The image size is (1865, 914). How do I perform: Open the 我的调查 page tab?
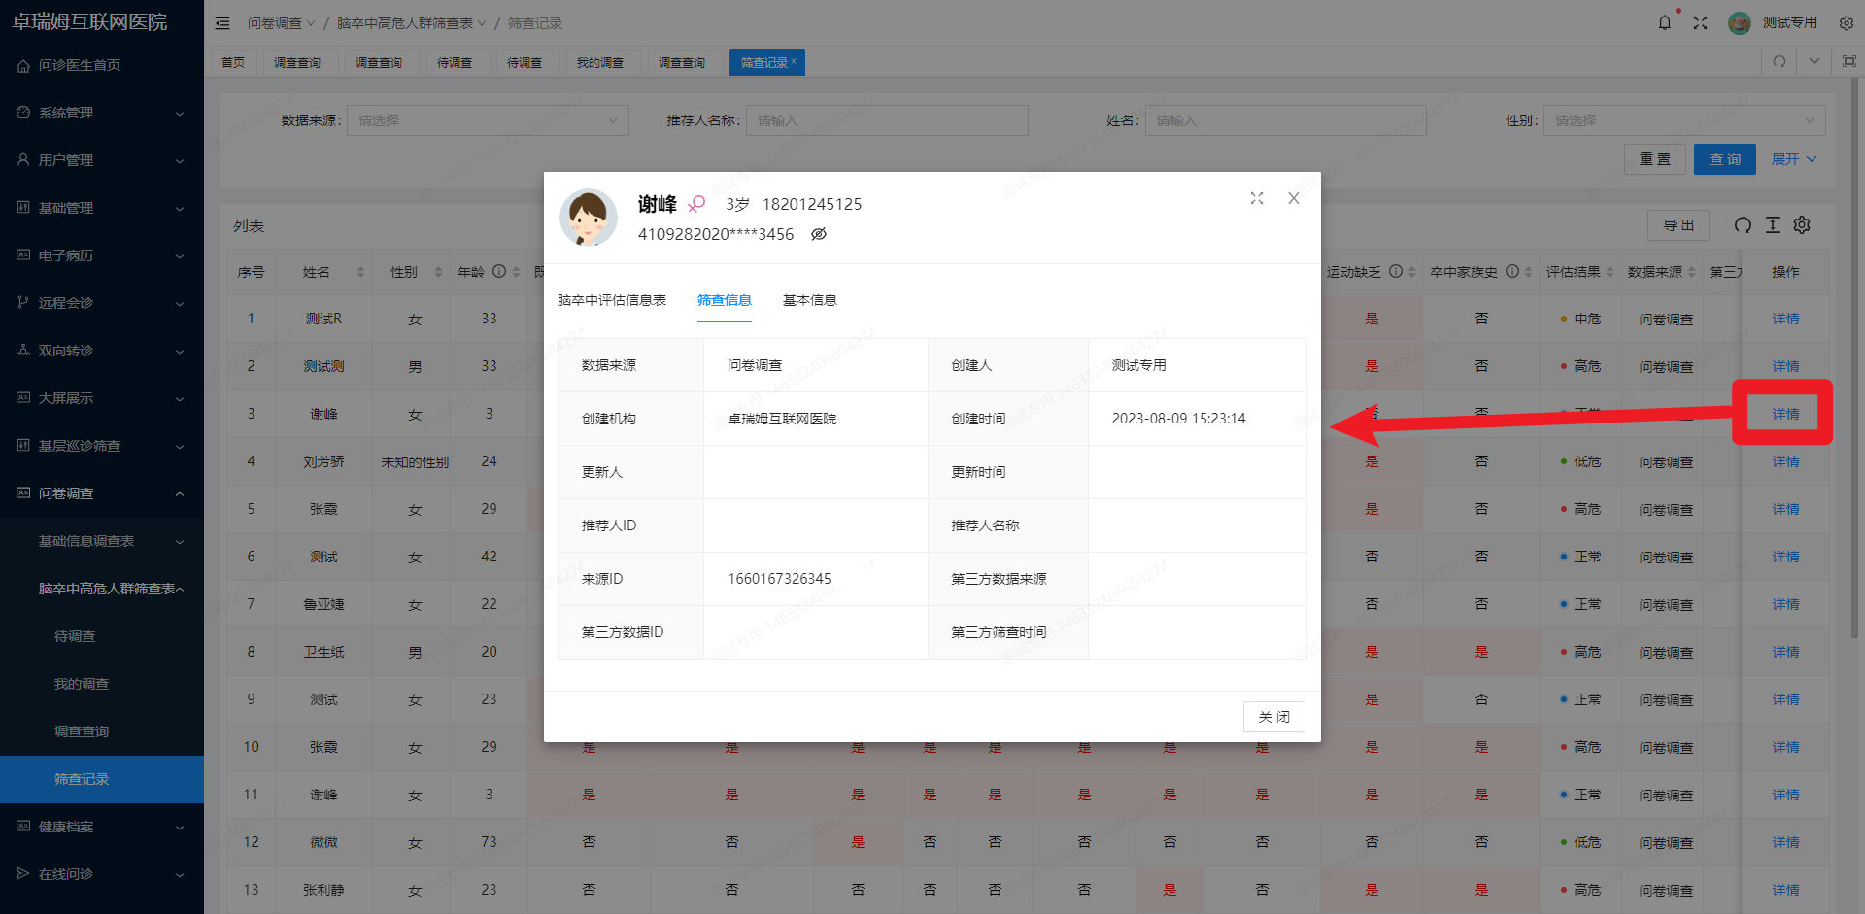(600, 62)
